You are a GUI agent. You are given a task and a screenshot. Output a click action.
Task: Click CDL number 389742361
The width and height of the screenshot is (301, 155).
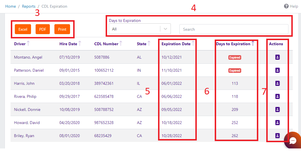(x=104, y=83)
